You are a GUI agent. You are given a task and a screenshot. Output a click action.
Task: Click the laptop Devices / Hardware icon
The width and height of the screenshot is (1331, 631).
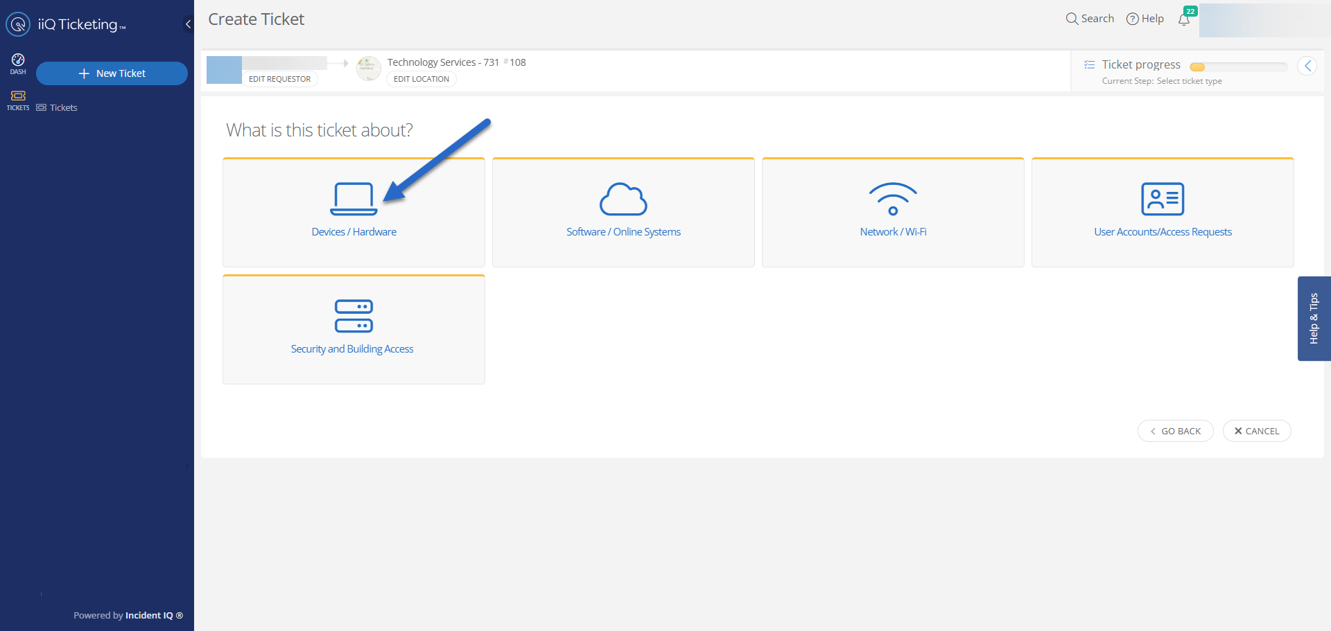[x=354, y=199]
